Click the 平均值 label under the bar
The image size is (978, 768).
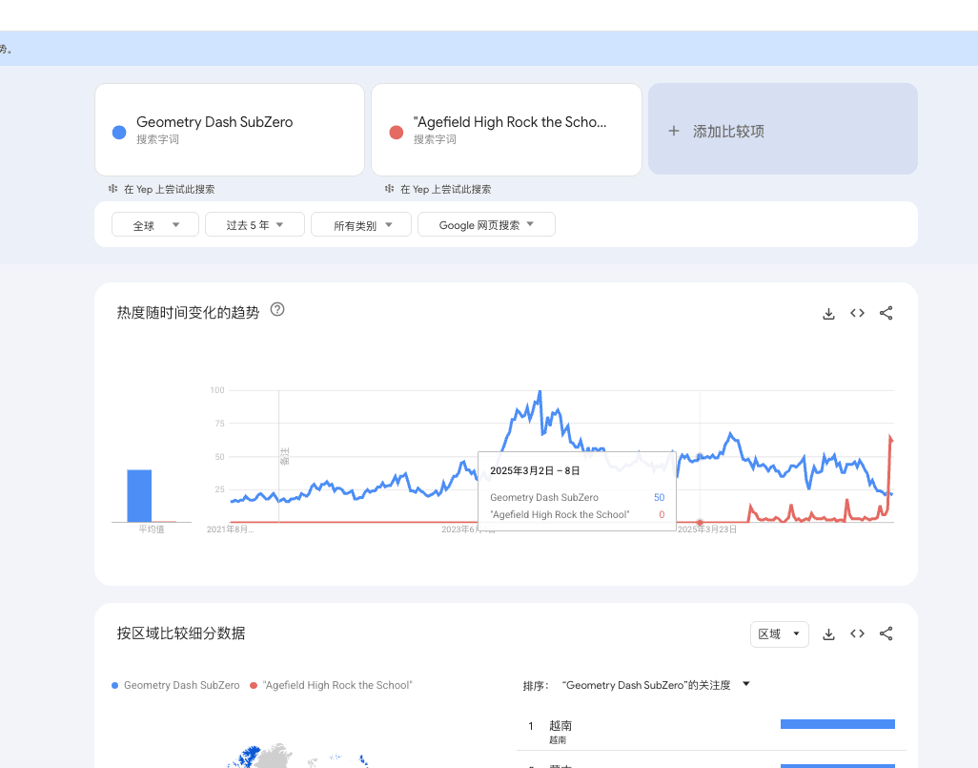pyautogui.click(x=152, y=529)
